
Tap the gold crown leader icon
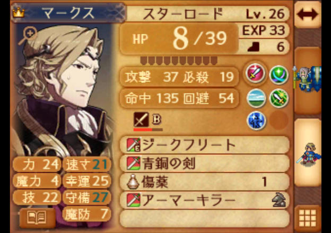pos(19,13)
